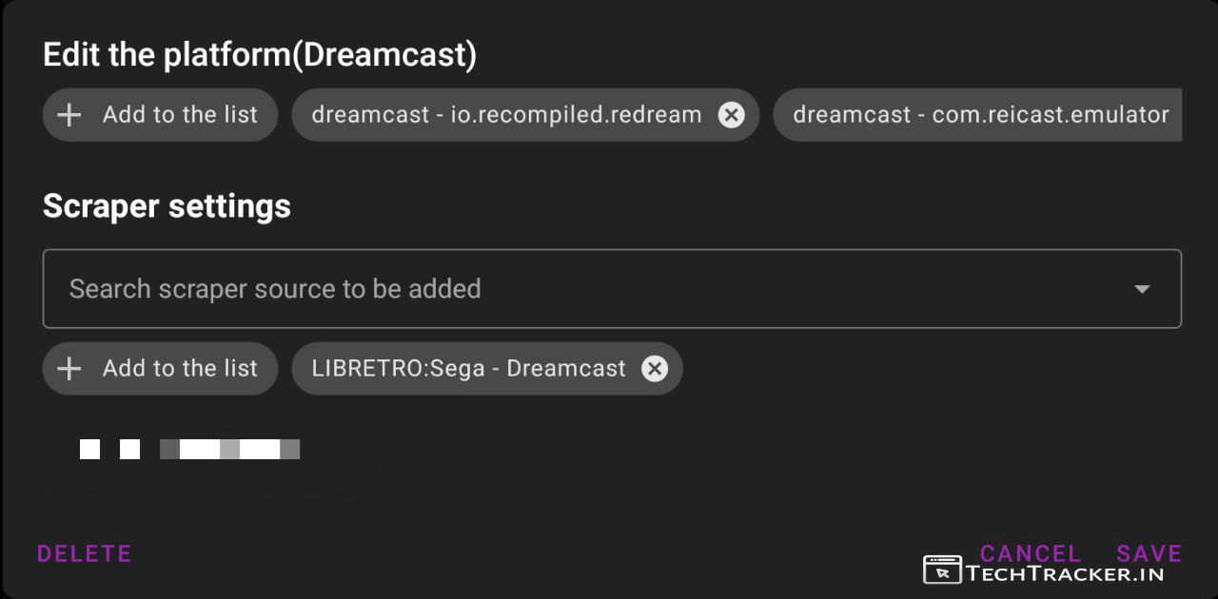Click Add to the list label under scraper search
The height and width of the screenshot is (599, 1218).
tap(180, 369)
